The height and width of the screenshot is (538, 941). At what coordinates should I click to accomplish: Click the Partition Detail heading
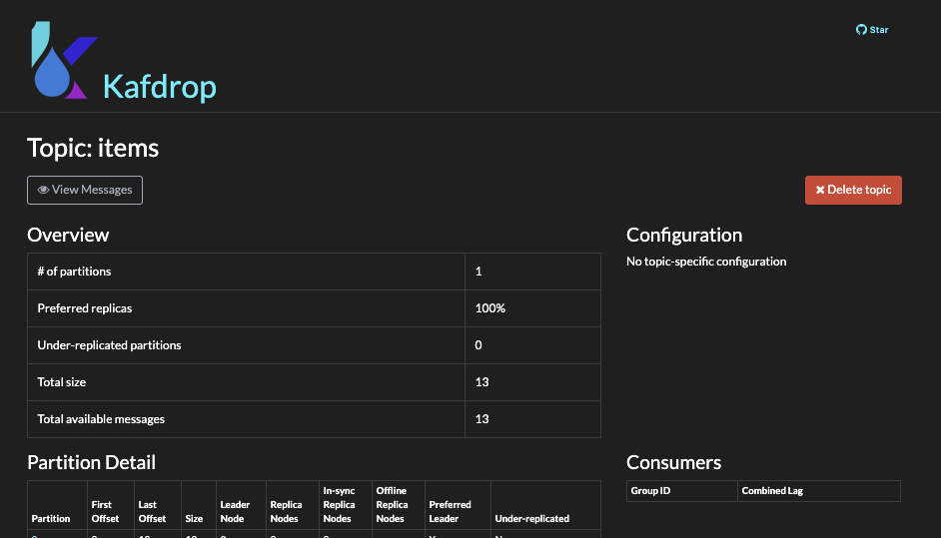91,462
